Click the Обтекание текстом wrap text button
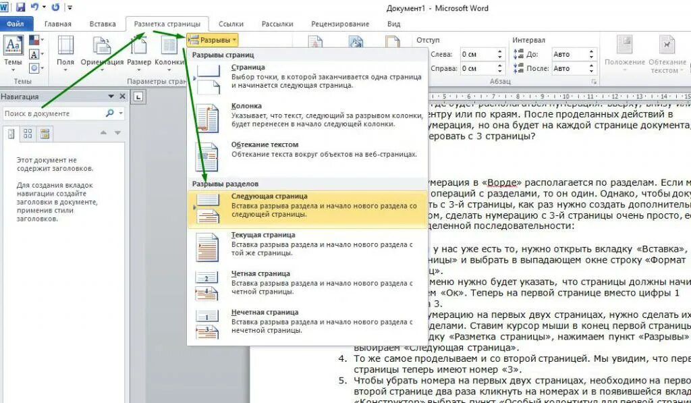This screenshot has width=691, height=403. (667, 54)
